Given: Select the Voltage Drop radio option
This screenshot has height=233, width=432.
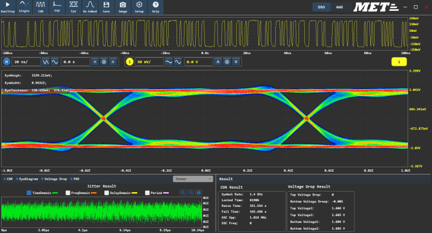Looking at the screenshot, I should (x=43, y=178).
